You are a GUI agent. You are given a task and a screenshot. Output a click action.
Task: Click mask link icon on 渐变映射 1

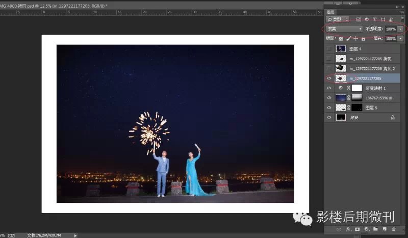tap(349, 88)
